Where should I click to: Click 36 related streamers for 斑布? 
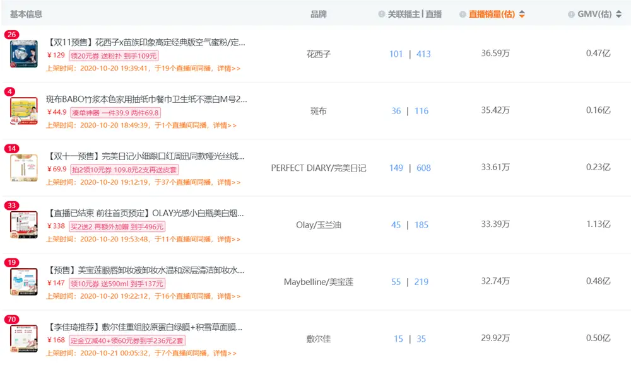[396, 111]
